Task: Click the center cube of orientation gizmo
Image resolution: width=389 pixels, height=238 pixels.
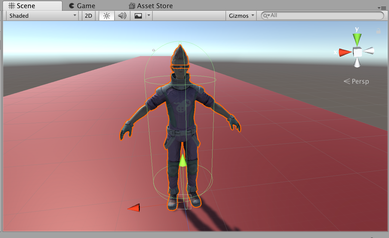Action: tap(357, 52)
